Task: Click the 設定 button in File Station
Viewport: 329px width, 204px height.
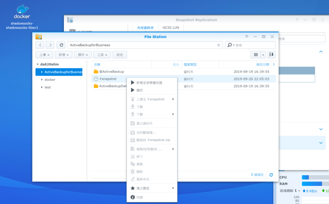Action: tap(120, 55)
